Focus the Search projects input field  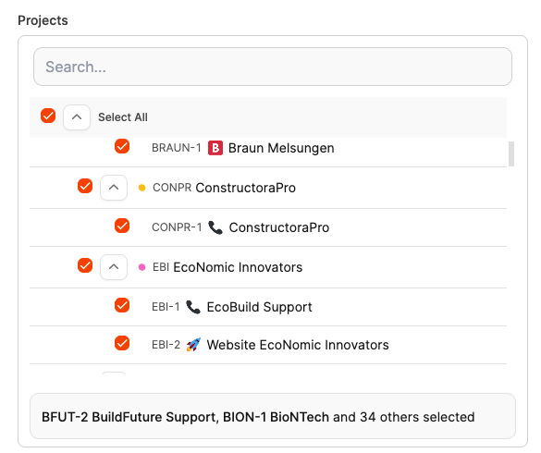coord(273,67)
